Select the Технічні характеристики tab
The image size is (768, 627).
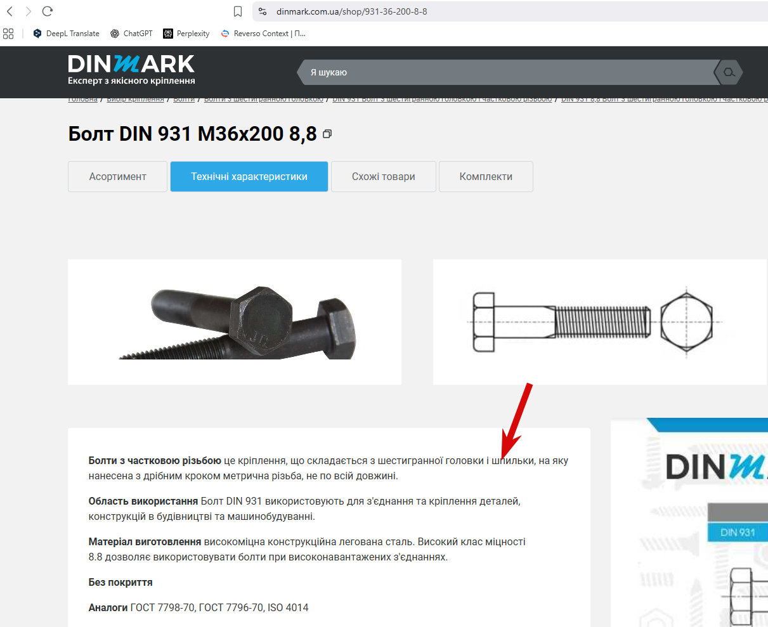tap(249, 176)
